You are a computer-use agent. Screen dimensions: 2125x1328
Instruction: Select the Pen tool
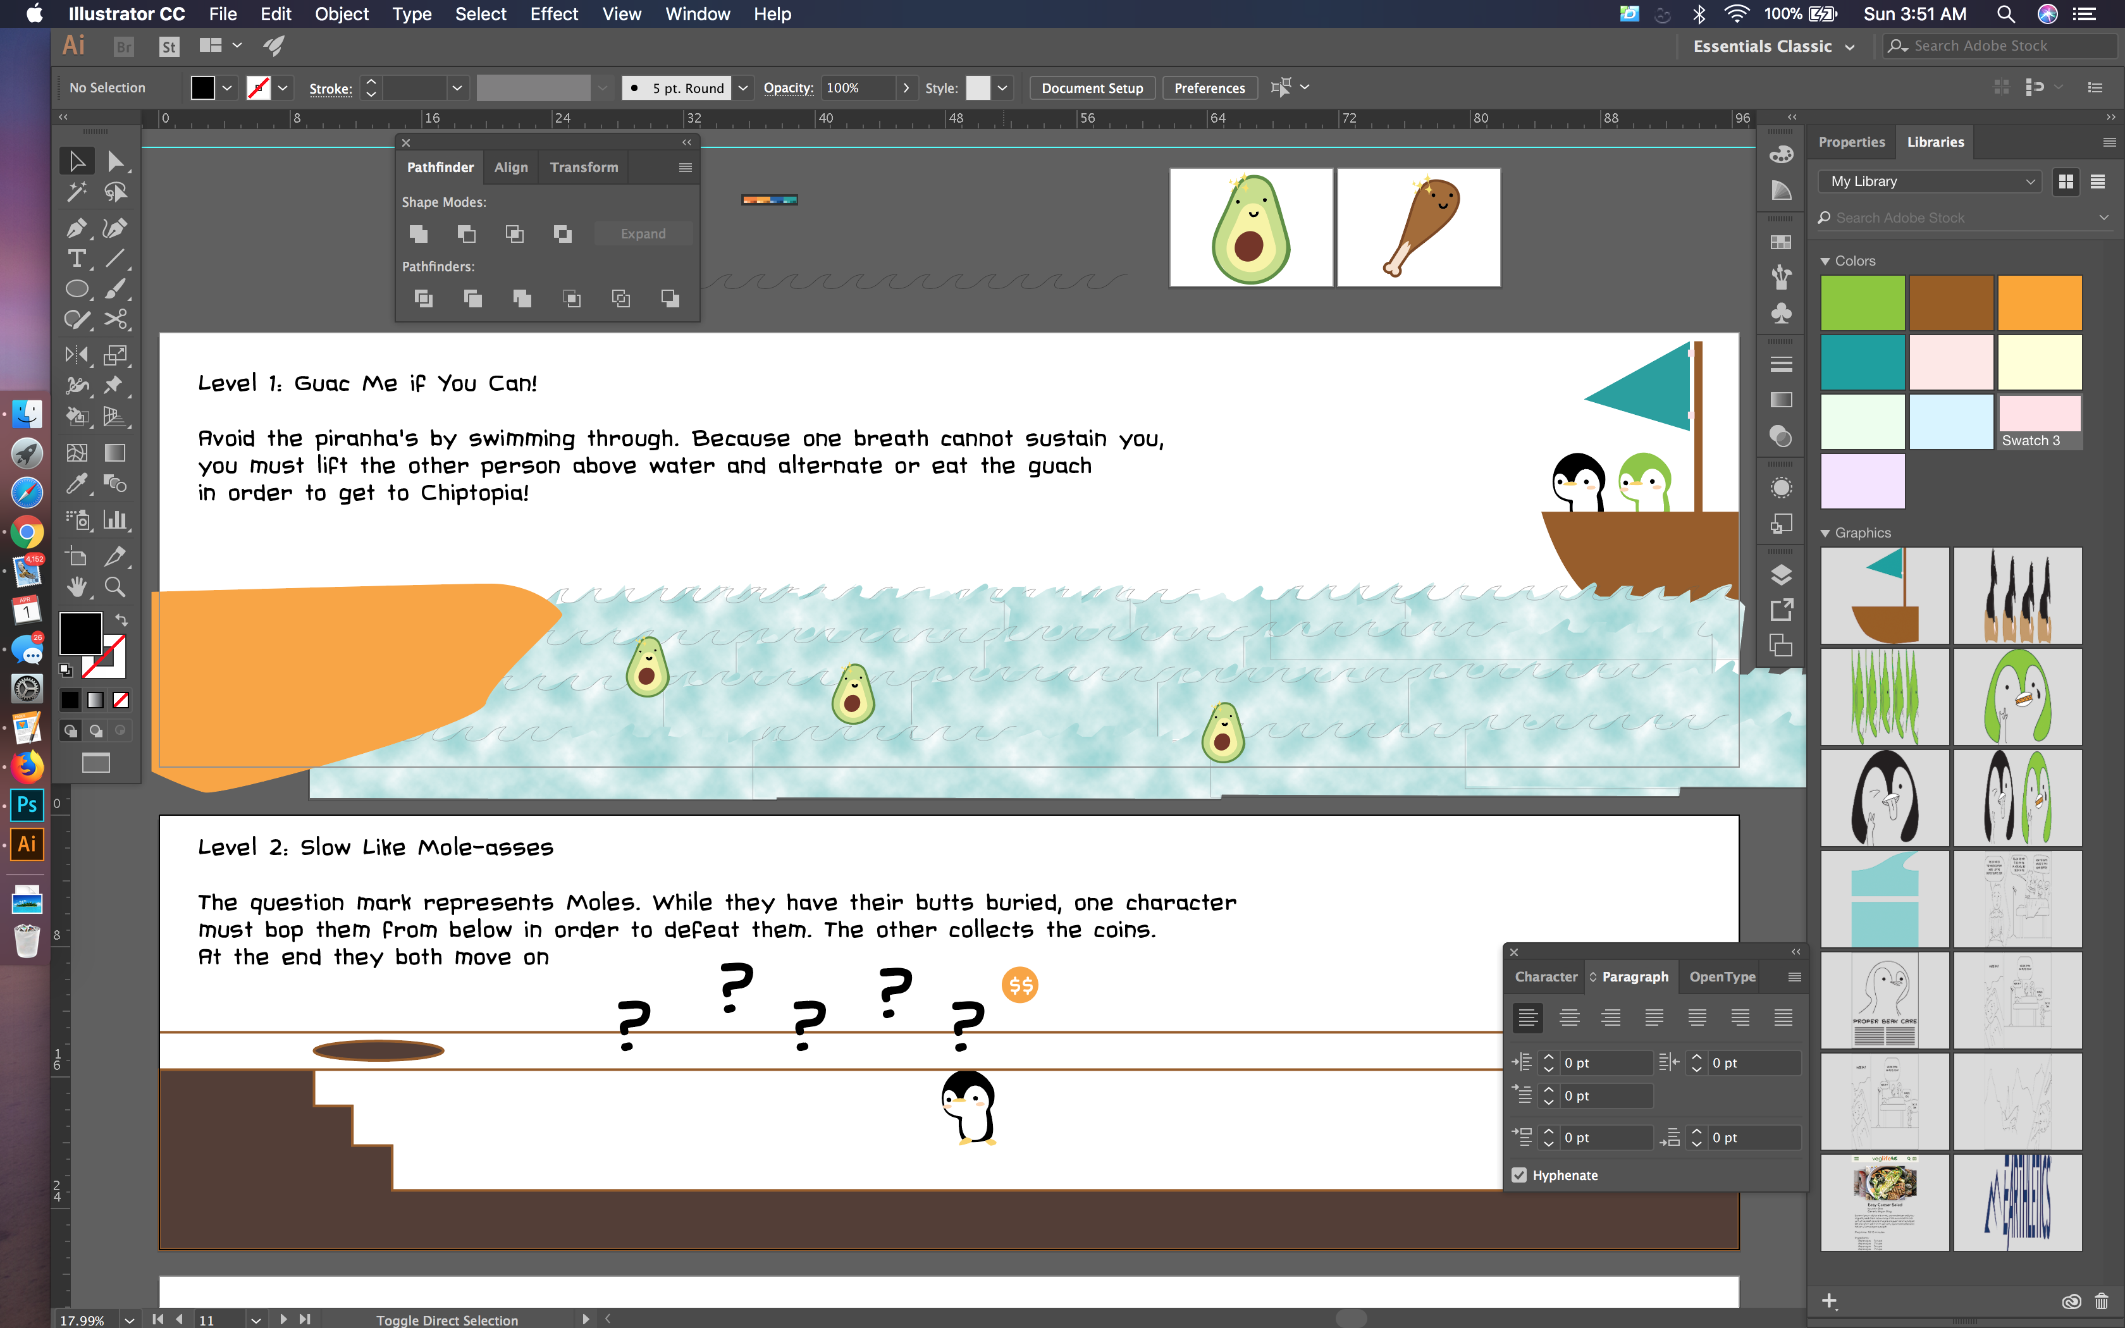click(77, 228)
